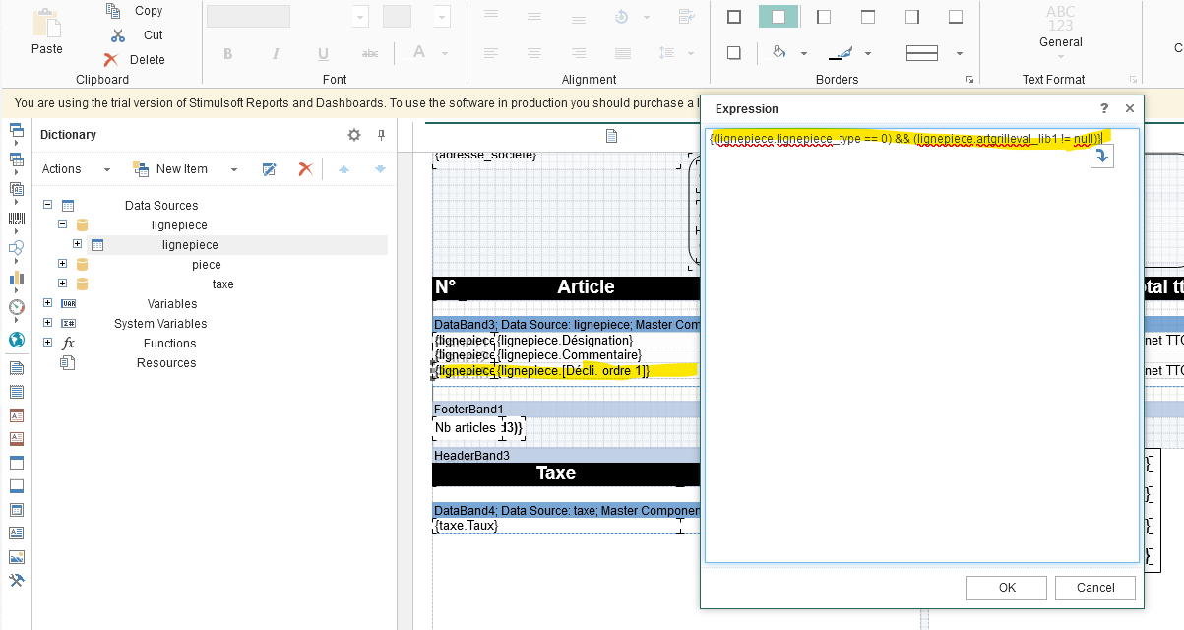
Task: Expand the System Variables node
Action: pyautogui.click(x=47, y=323)
